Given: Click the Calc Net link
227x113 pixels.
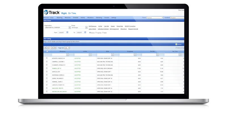Looking at the screenshot, I should 106,26.
